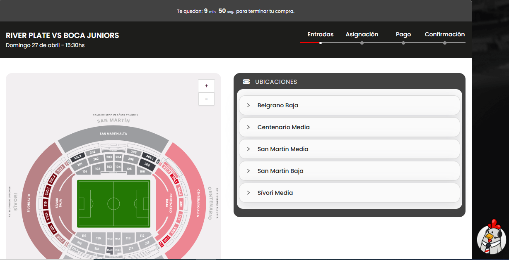Select the Confirmación step
The image size is (509, 260).
(445, 34)
